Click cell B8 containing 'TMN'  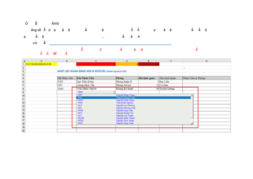67,89
